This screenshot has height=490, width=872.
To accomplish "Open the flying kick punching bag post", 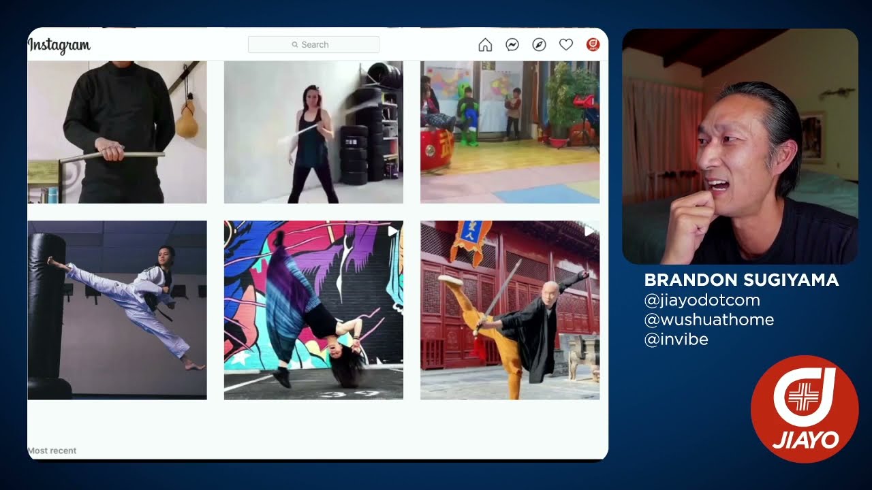I will click(117, 310).
